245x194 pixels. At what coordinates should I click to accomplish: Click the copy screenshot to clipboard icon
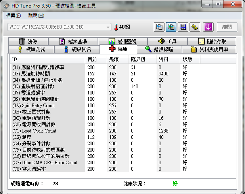(x=171, y=27)
